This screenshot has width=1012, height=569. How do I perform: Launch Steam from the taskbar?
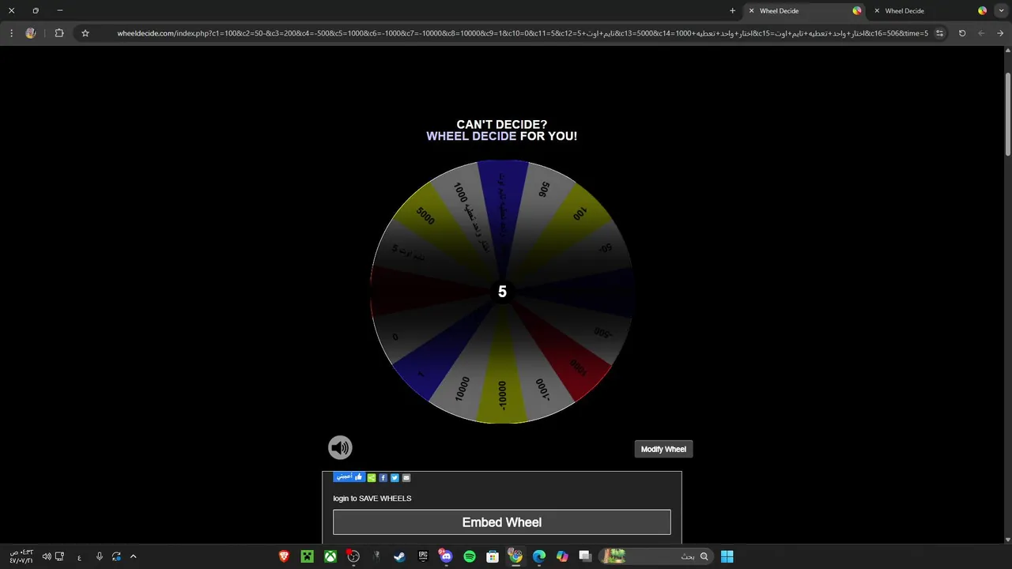point(399,556)
